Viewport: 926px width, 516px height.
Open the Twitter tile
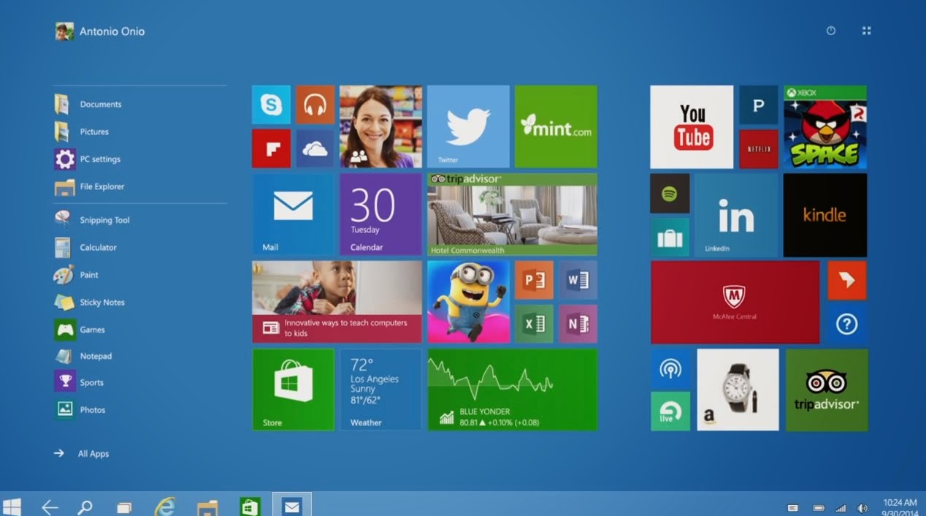468,126
